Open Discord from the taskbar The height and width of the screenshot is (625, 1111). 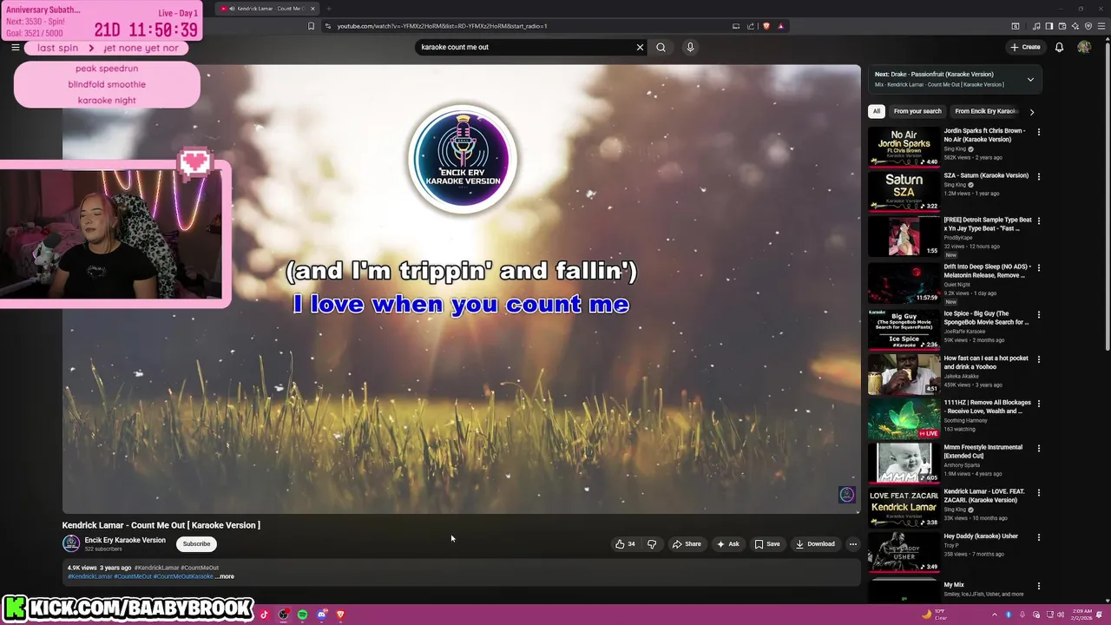tap(321, 615)
